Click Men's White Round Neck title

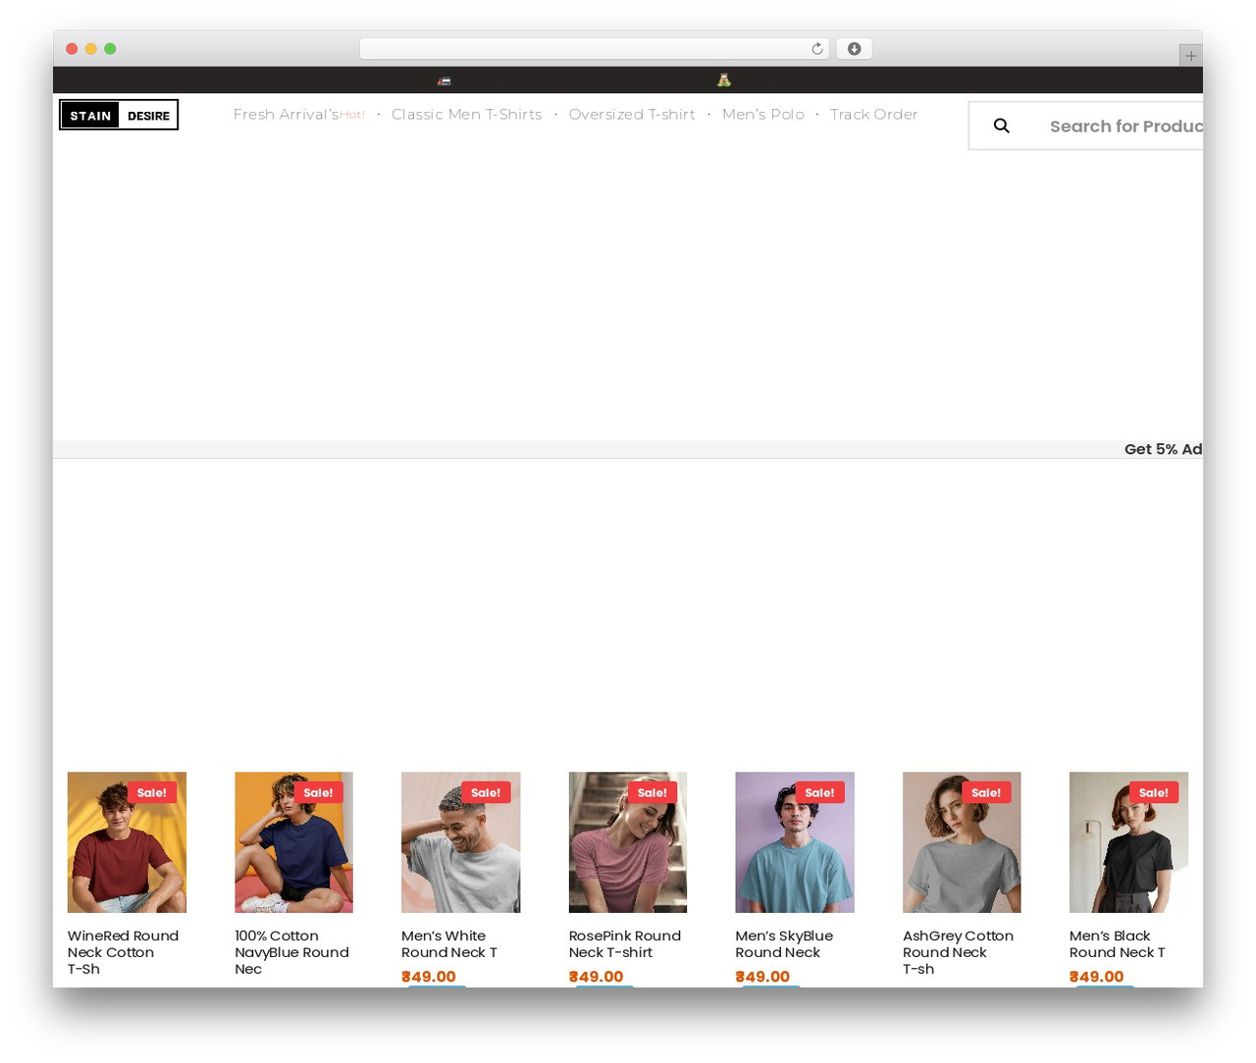point(449,944)
